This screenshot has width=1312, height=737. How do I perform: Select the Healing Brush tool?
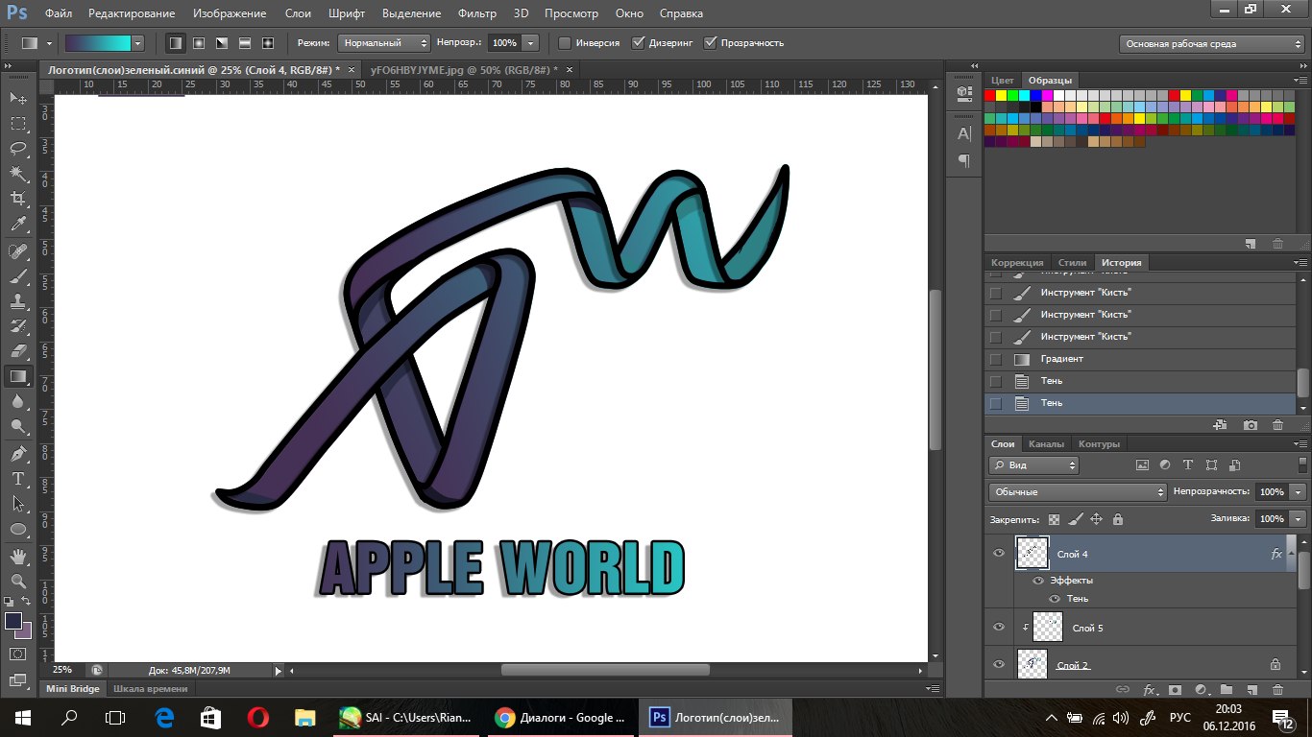click(x=18, y=251)
